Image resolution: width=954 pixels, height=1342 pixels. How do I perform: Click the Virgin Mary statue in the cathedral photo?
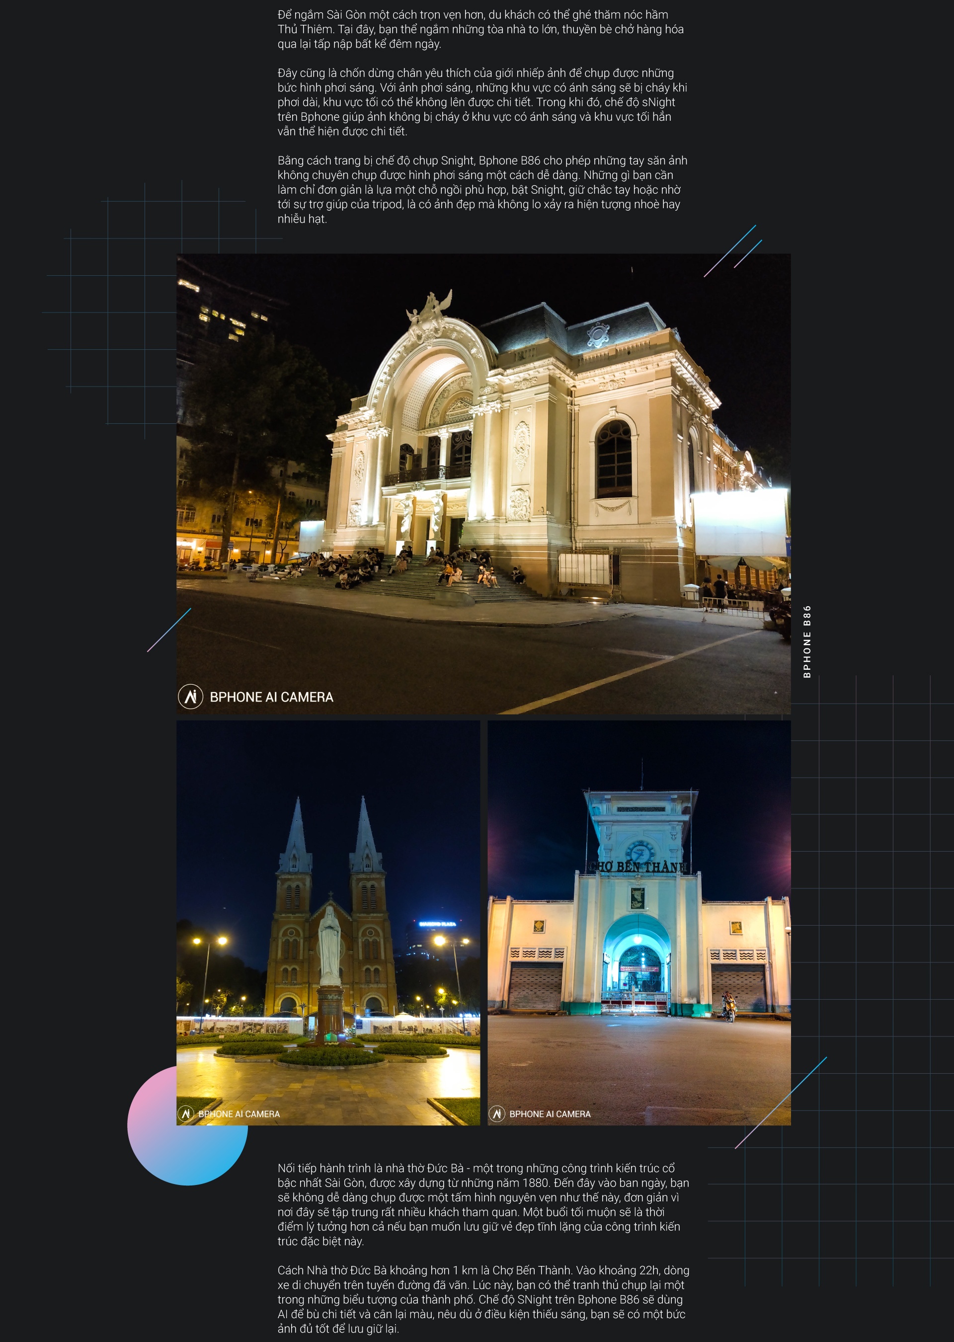click(x=329, y=945)
